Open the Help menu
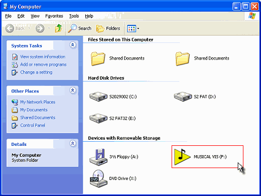The height and width of the screenshot is (196, 261). coord(89,16)
